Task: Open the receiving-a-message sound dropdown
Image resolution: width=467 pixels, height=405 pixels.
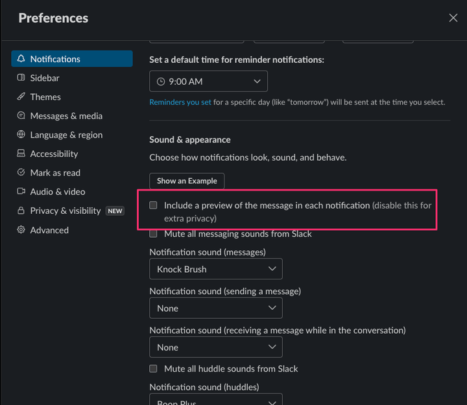Action: pyautogui.click(x=215, y=347)
